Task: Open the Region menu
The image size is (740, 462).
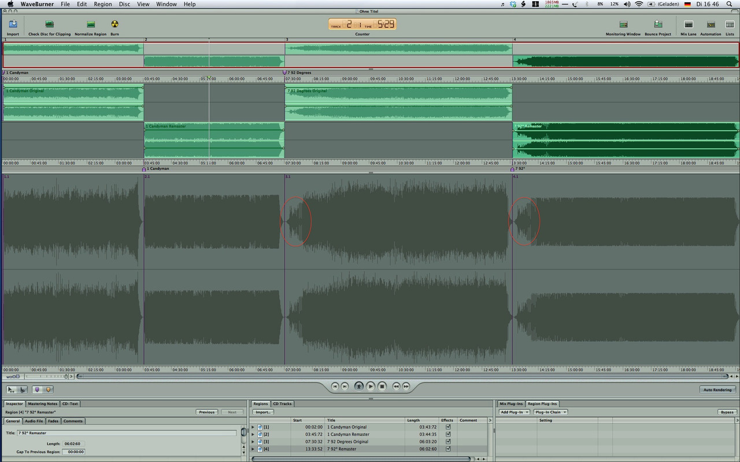Action: (x=103, y=4)
